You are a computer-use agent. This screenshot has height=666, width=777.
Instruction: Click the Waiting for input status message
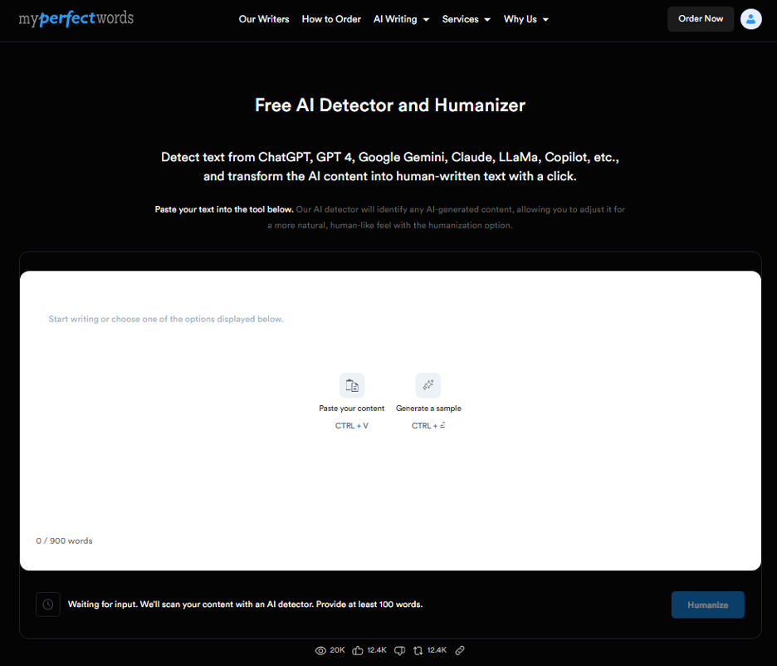(245, 604)
